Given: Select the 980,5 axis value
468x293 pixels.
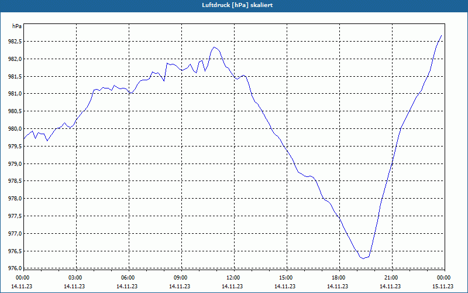Looking at the screenshot, I should (15, 111).
